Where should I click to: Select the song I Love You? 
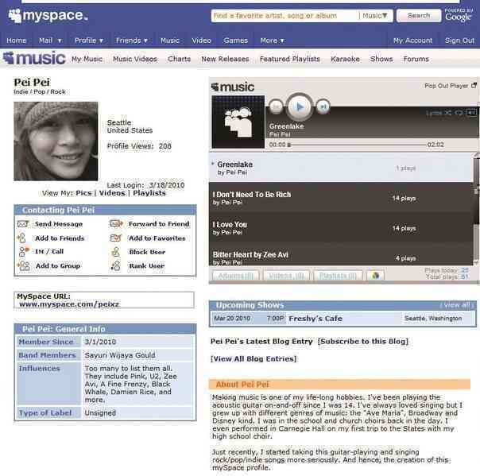tap(341, 228)
